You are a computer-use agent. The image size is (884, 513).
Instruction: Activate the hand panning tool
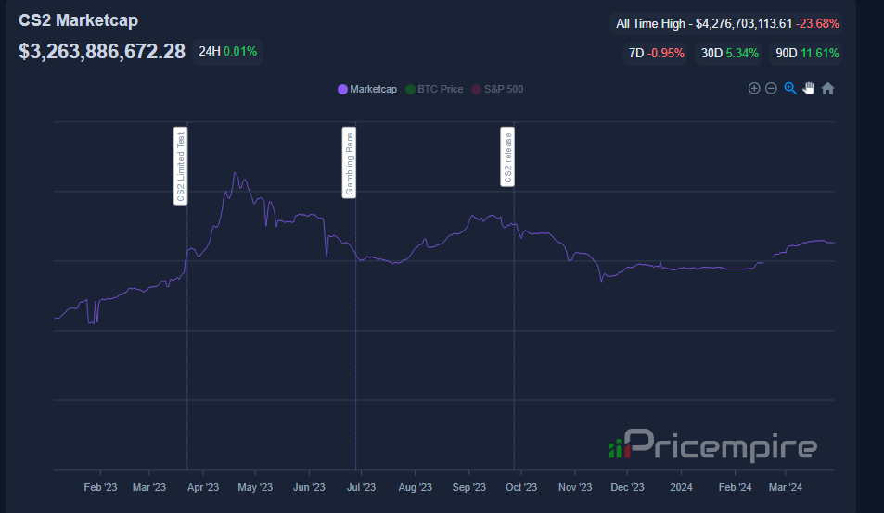[x=809, y=89]
